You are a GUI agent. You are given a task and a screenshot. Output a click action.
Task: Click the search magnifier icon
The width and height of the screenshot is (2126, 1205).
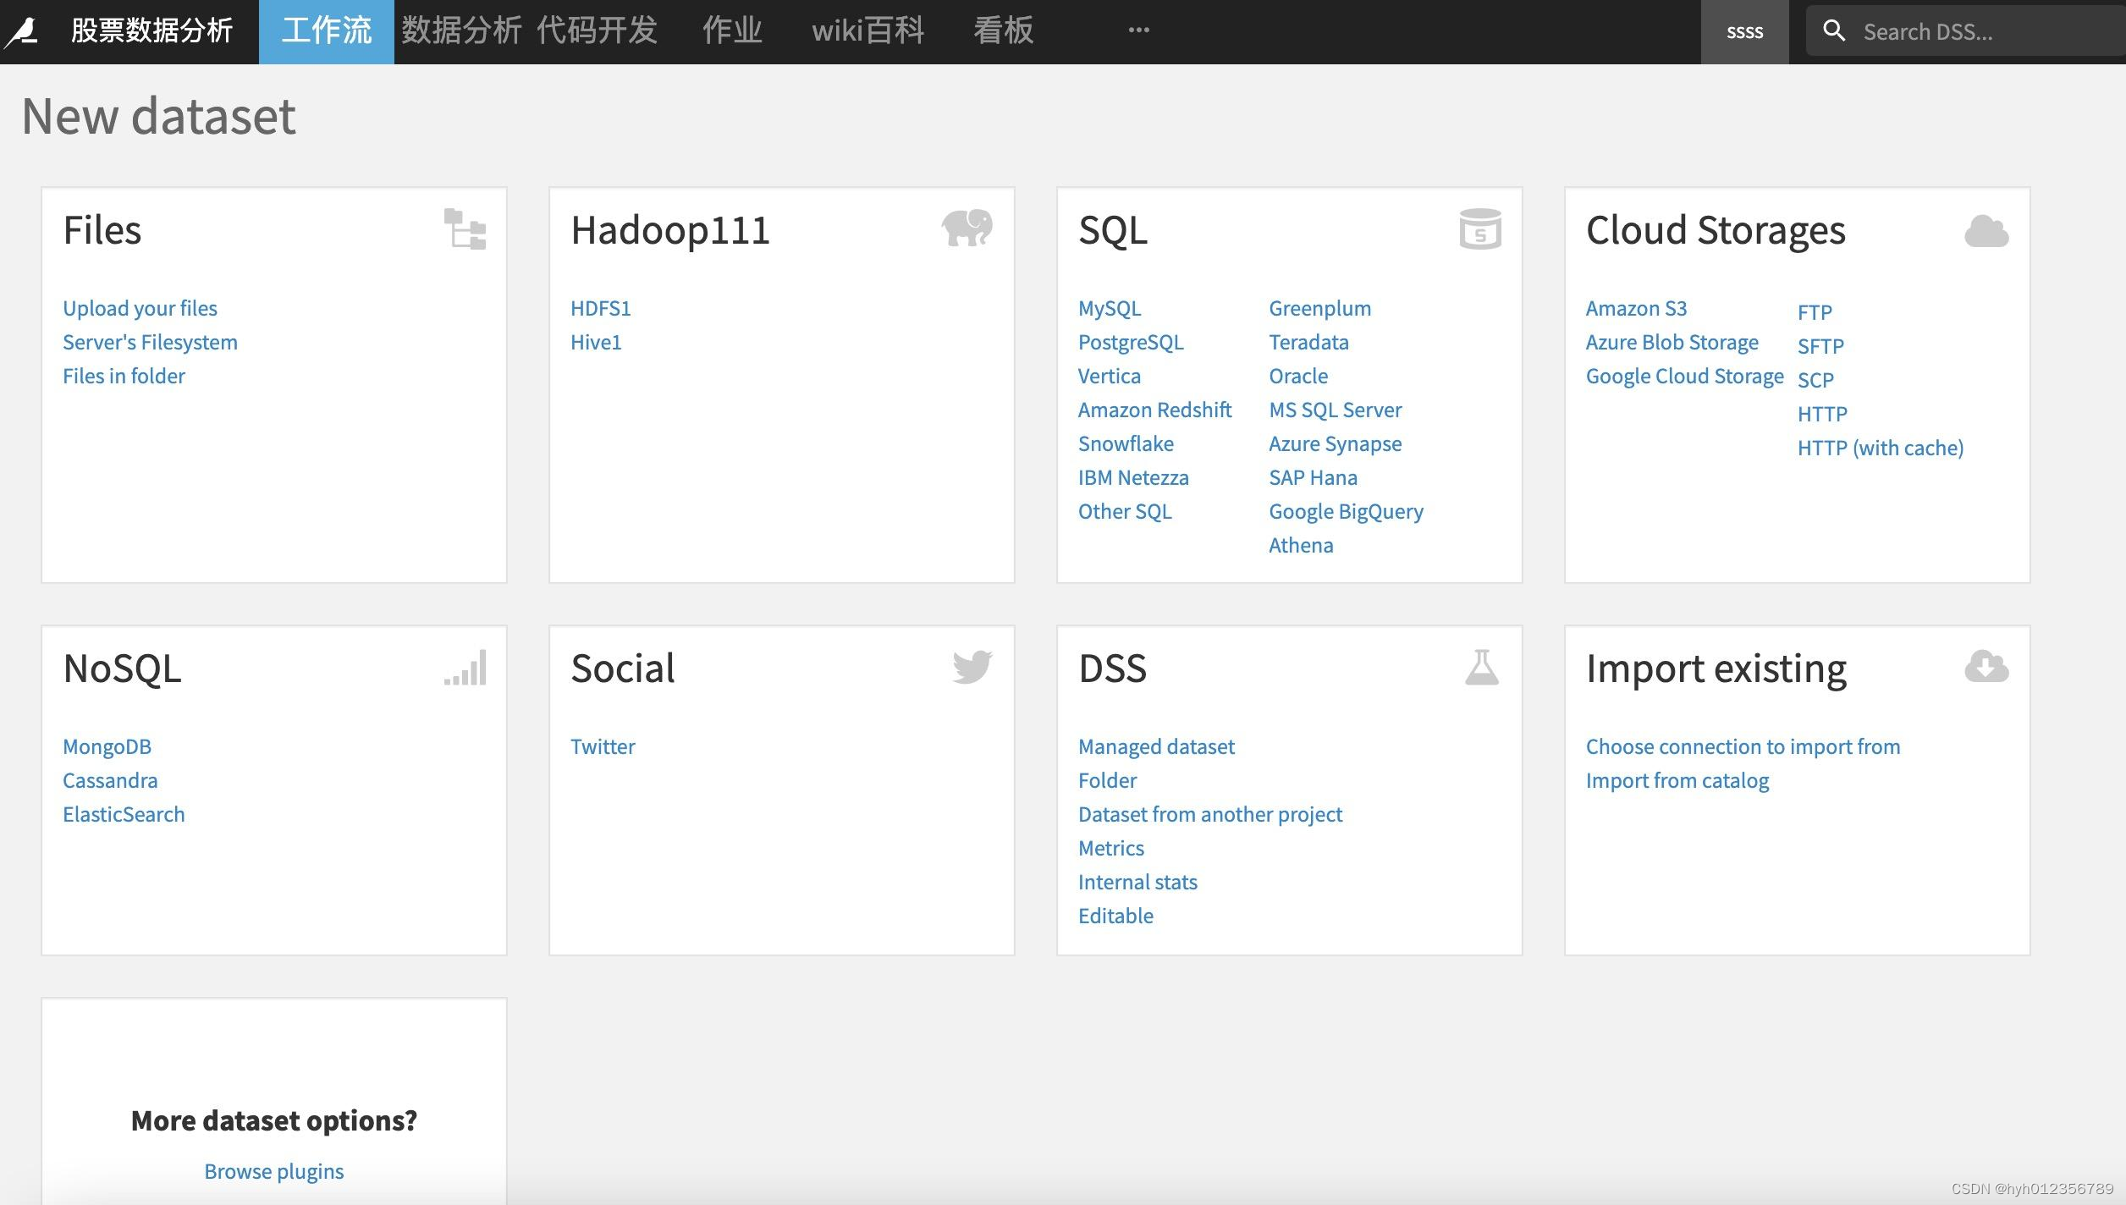1833,31
